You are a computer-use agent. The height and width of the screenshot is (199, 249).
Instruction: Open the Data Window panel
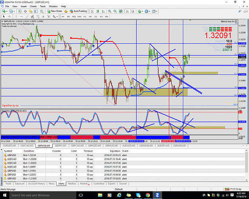[25, 11]
